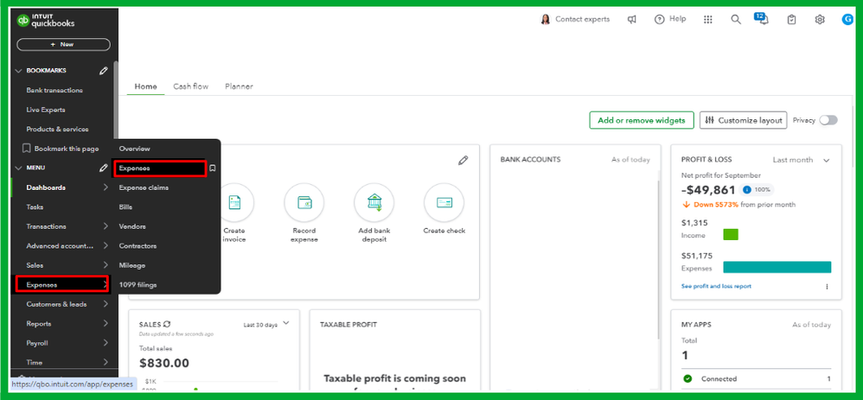Select the Home tab

(146, 86)
